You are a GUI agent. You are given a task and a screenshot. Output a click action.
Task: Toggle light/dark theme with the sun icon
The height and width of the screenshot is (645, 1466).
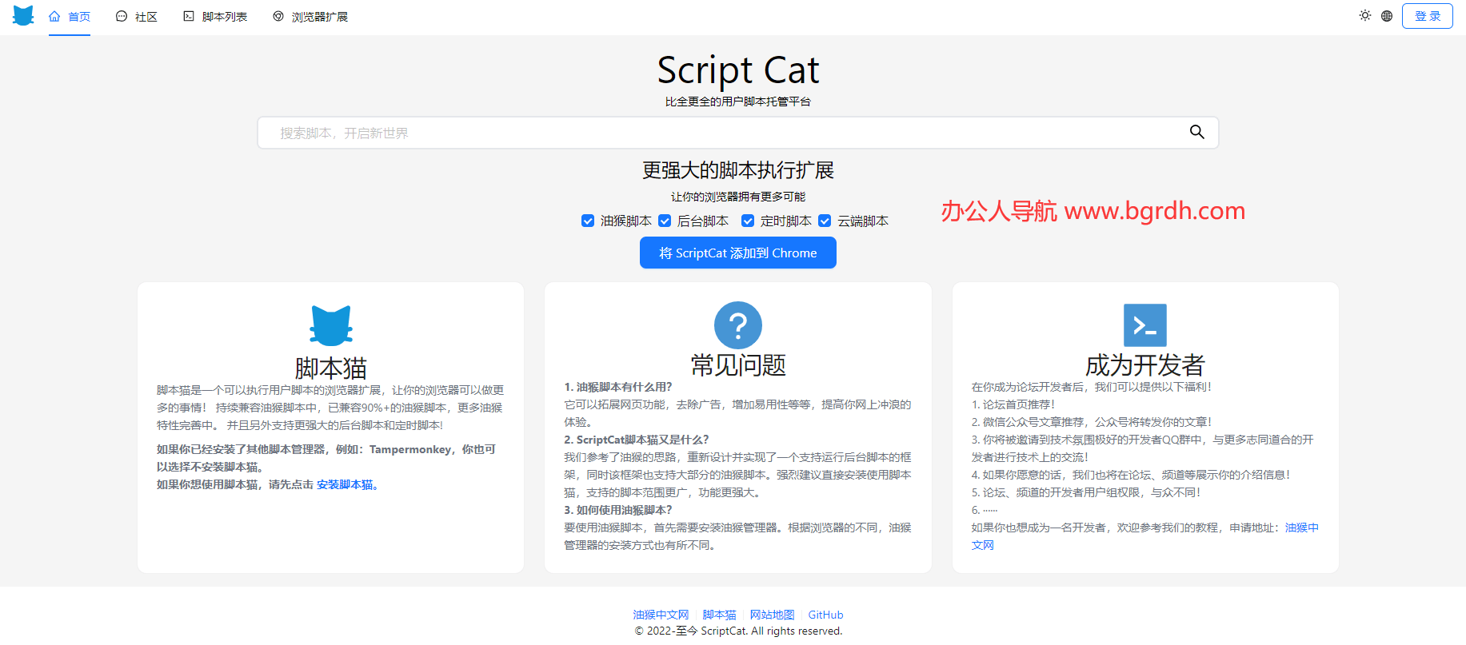click(x=1365, y=15)
